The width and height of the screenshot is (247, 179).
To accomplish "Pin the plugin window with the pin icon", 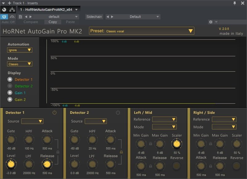I will tap(235, 3).
